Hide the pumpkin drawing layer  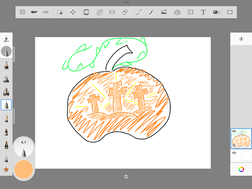pyautogui.click(x=234, y=132)
